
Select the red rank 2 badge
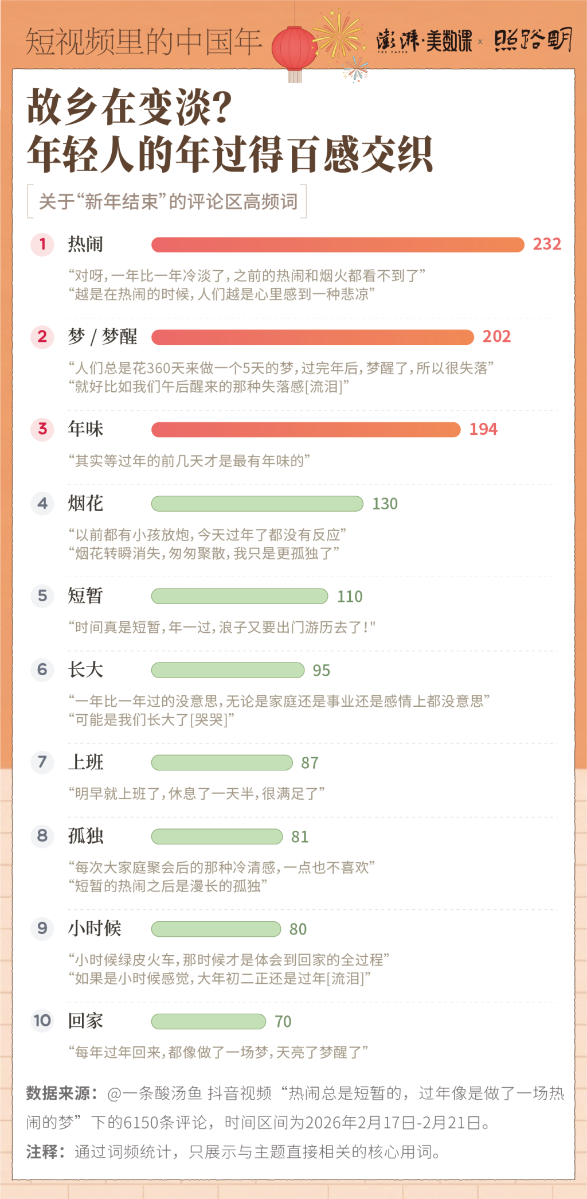42,337
